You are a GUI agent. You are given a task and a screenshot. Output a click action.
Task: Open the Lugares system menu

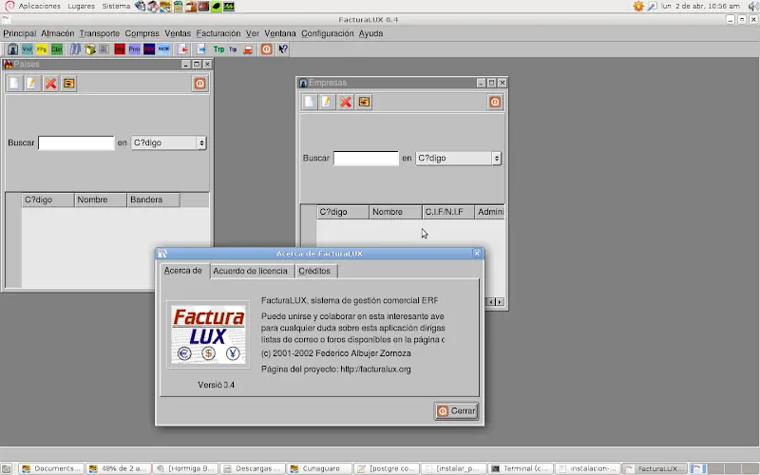(81, 6)
